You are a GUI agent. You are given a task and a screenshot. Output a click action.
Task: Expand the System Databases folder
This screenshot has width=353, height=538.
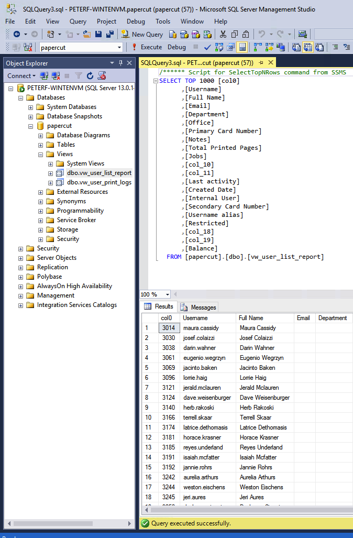coord(30,107)
